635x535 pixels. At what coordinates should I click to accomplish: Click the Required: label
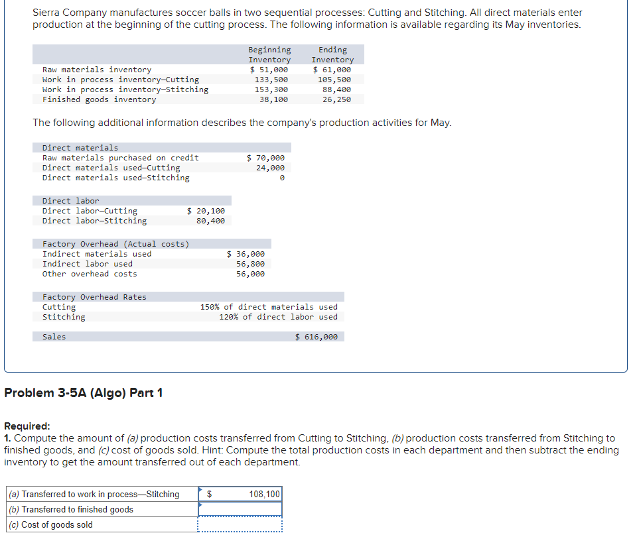tap(22, 425)
